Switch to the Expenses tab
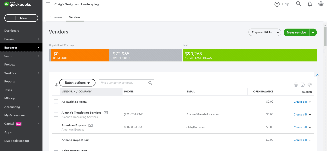The width and height of the screenshot is (327, 151). [x=56, y=17]
